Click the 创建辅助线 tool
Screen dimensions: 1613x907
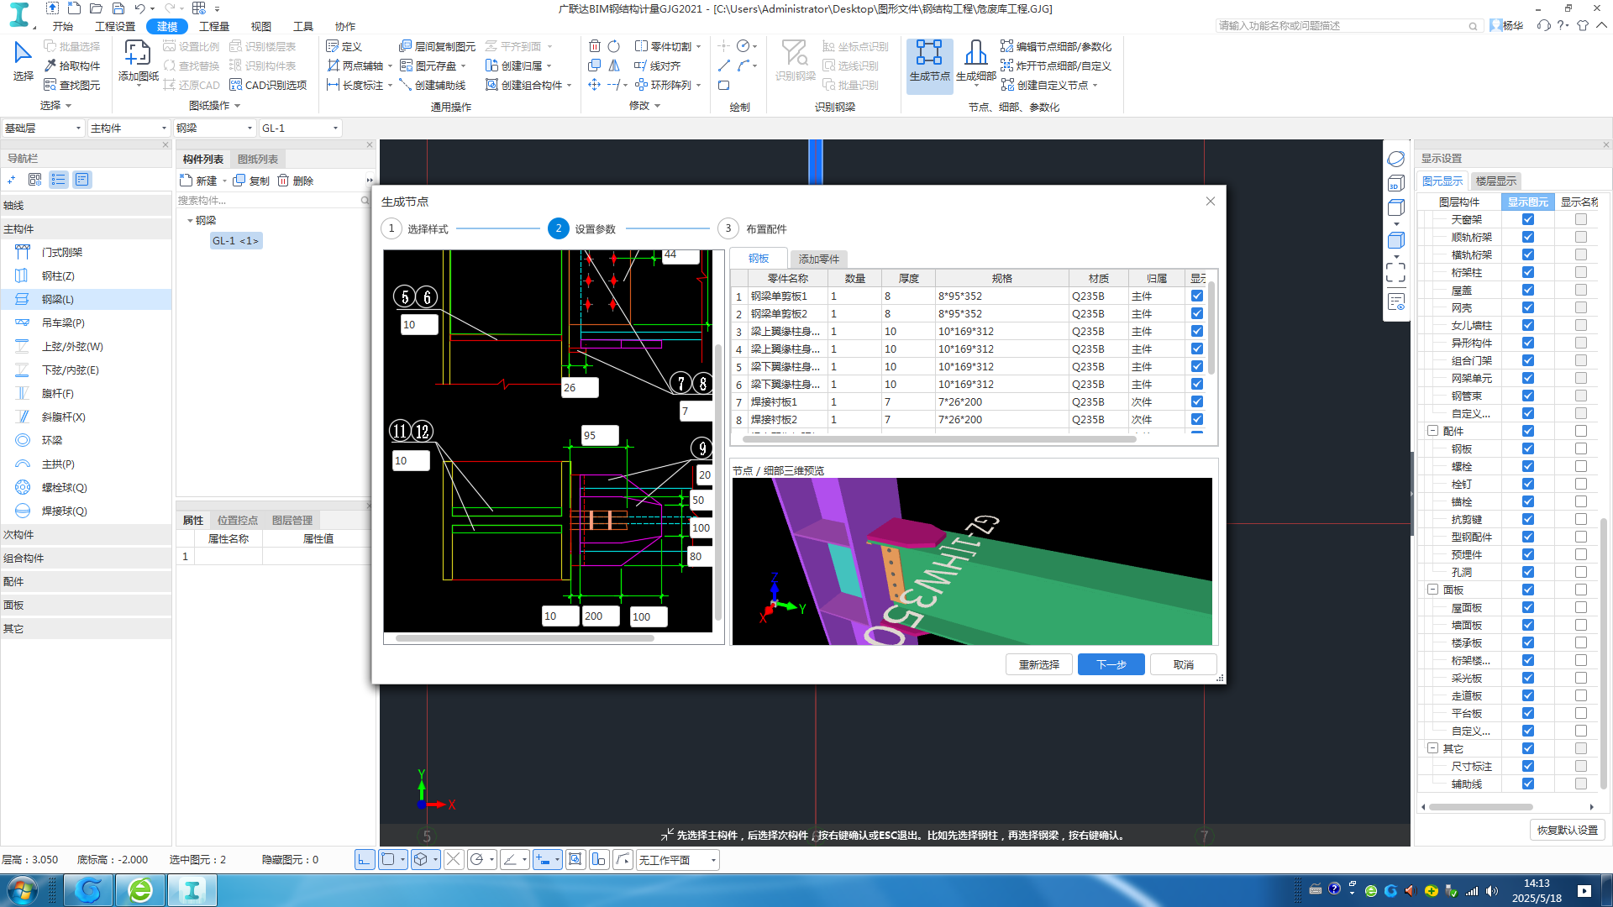pos(433,85)
